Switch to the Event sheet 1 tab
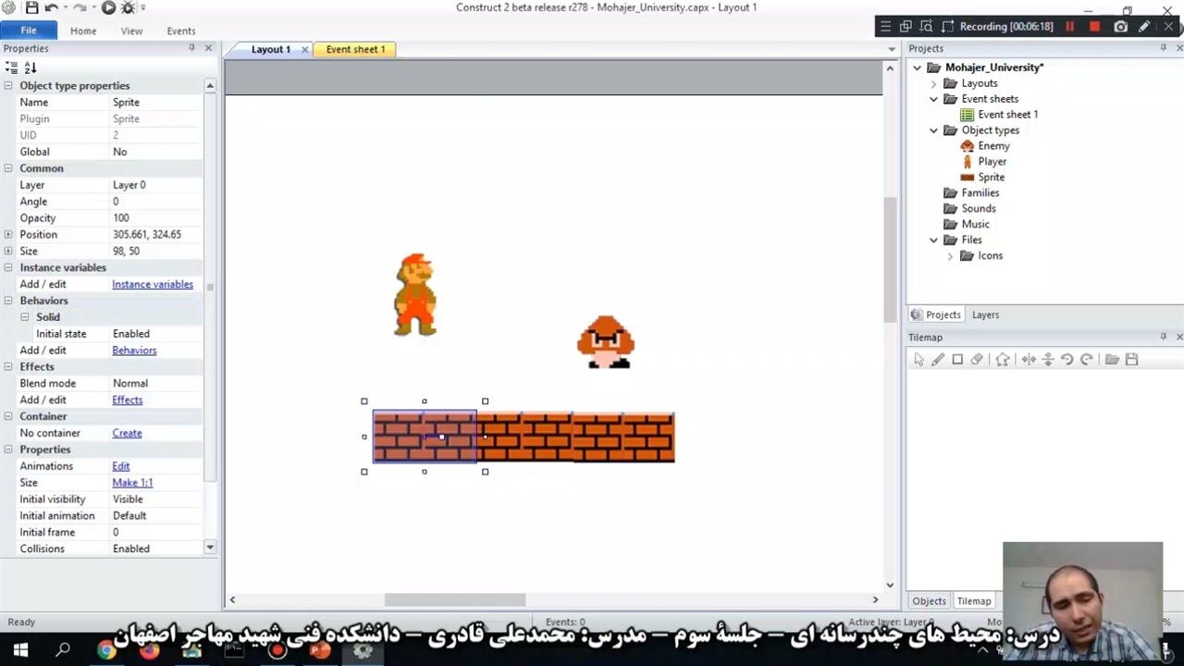Screen dimensions: 1184x666 click(355, 49)
